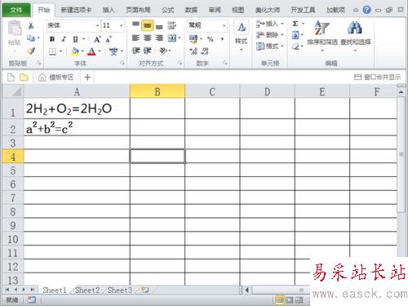The image size is (408, 306).
Task: Expand the font color arrow
Action: coord(100,51)
